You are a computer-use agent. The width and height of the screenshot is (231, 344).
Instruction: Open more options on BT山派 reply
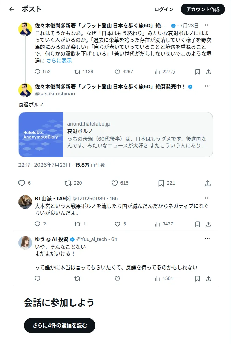click(207, 198)
